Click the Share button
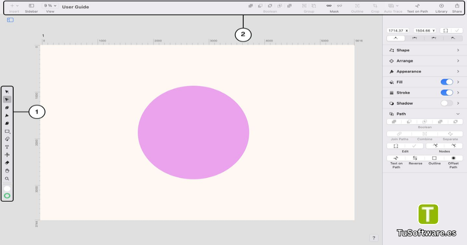This screenshot has height=245, width=467. point(457,8)
